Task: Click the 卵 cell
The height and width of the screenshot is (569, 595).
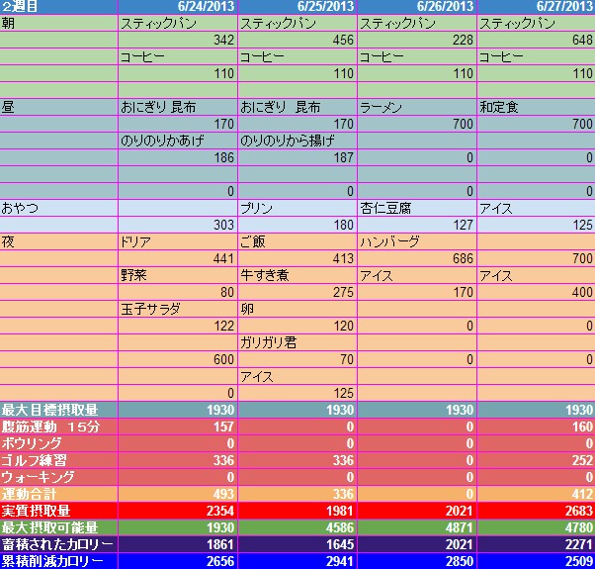Action: point(297,309)
